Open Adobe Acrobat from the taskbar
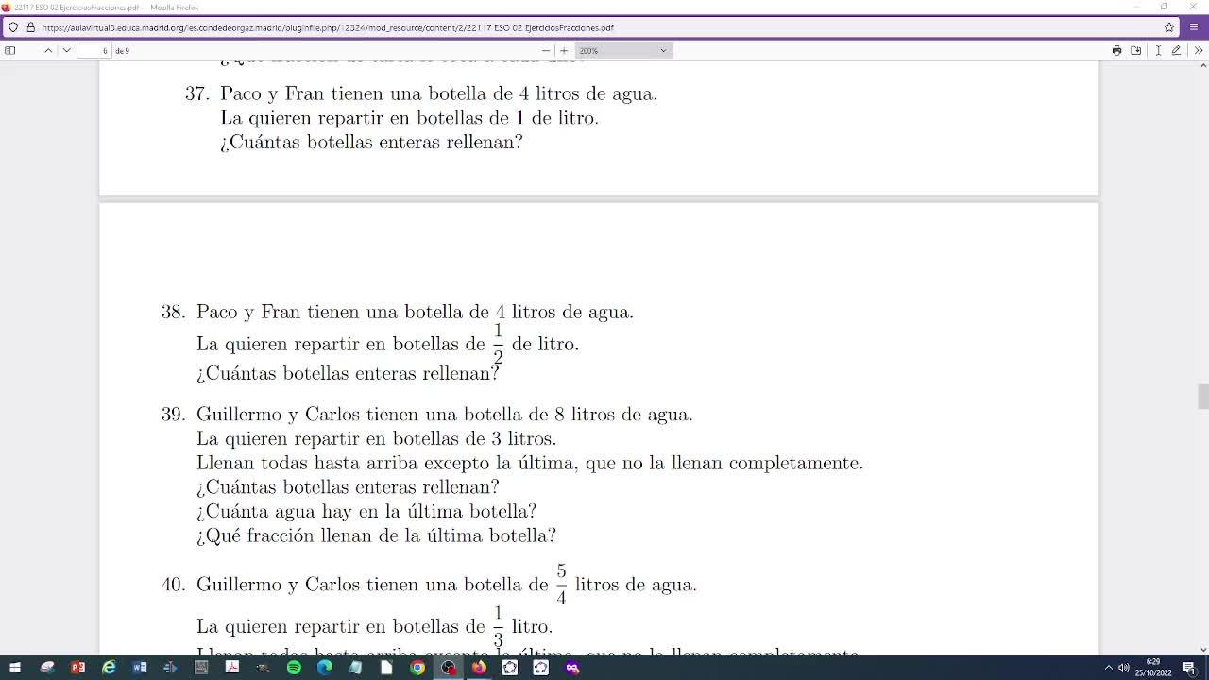This screenshot has width=1209, height=680. click(232, 668)
